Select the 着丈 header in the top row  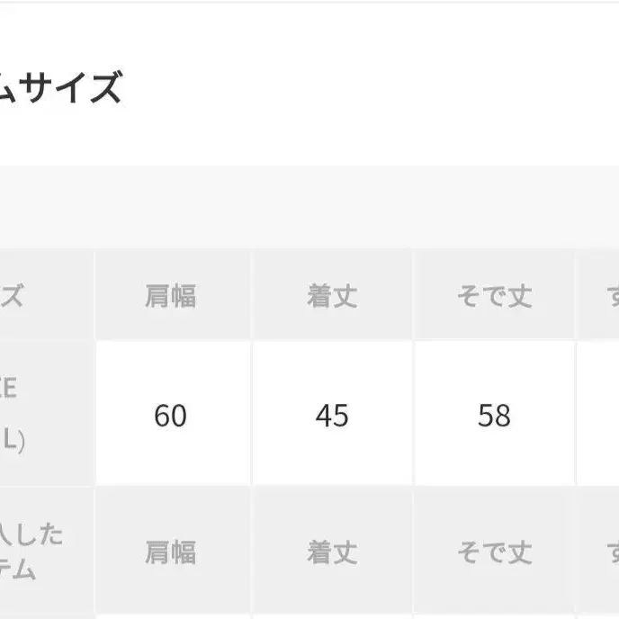pos(332,295)
